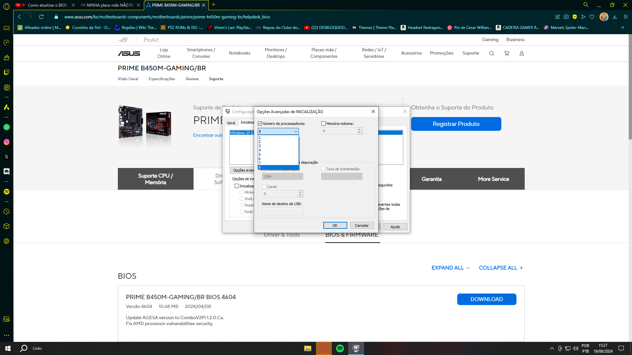Open browser downloads icon
This screenshot has height=355, width=632.
[615, 17]
